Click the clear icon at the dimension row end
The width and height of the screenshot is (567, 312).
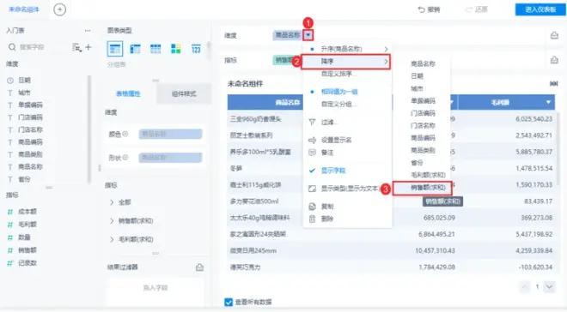[x=554, y=35]
